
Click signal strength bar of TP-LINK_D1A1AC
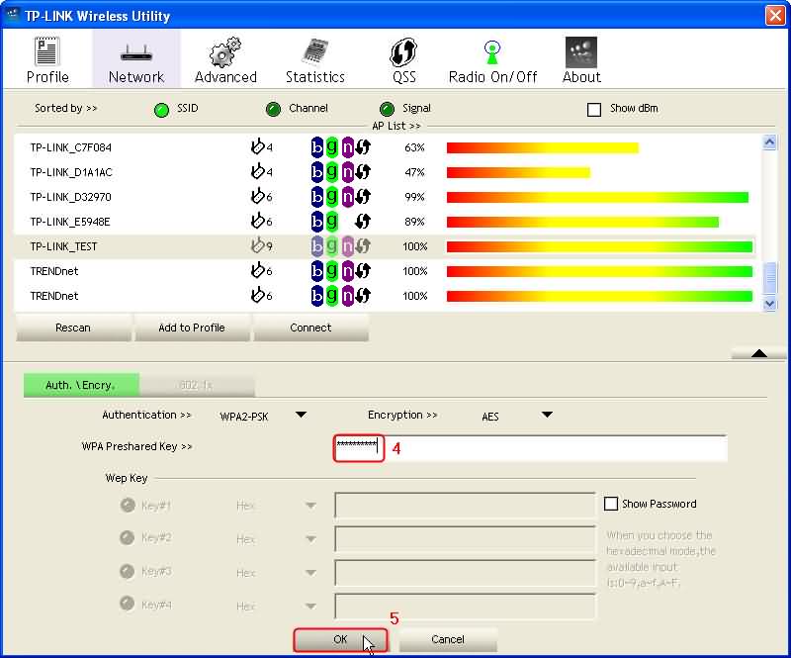click(518, 172)
